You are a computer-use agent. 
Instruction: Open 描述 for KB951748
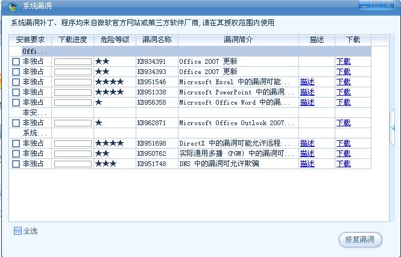307,164
